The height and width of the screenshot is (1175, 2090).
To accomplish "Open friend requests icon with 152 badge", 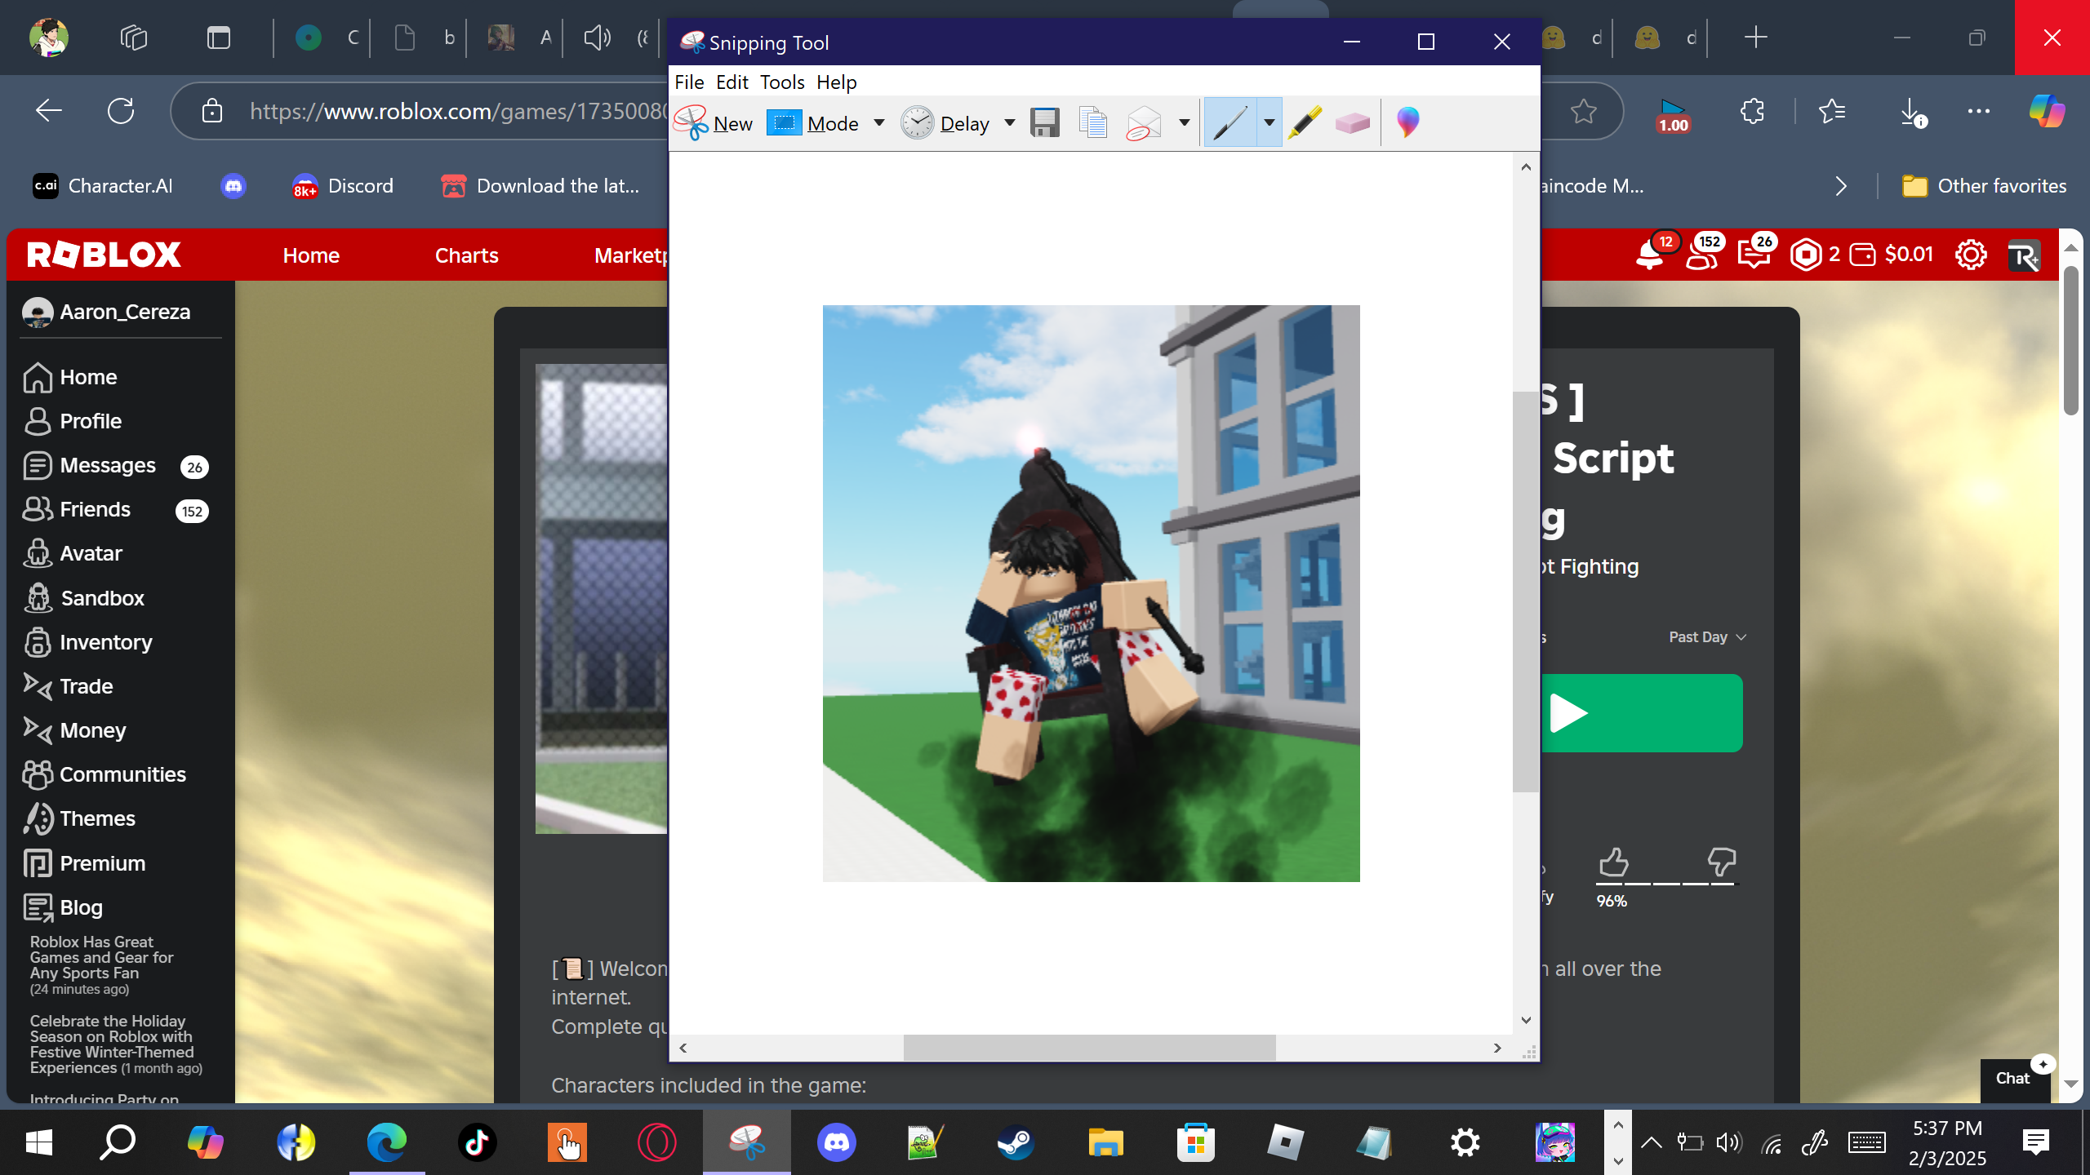I will [x=1702, y=255].
